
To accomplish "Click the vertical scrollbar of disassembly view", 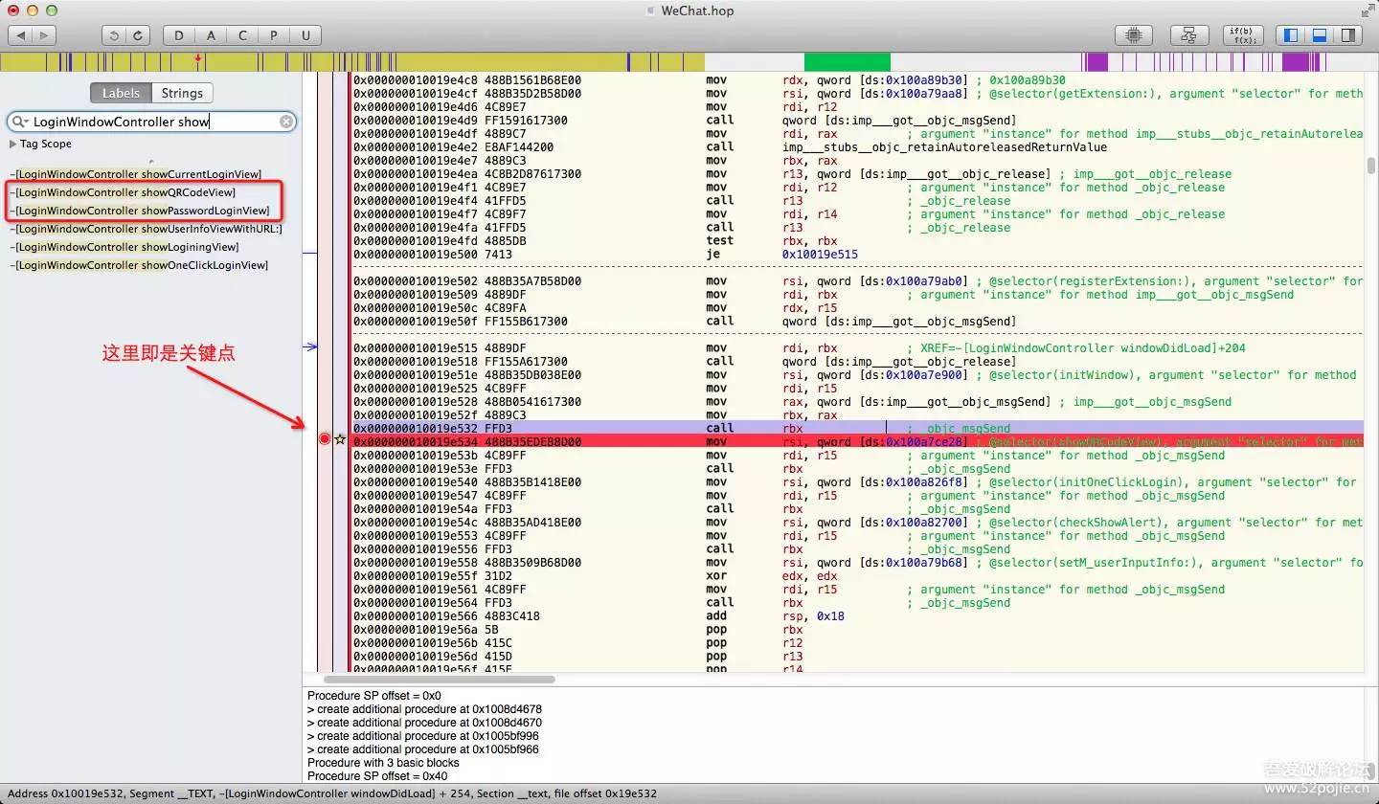I will tap(1370, 165).
